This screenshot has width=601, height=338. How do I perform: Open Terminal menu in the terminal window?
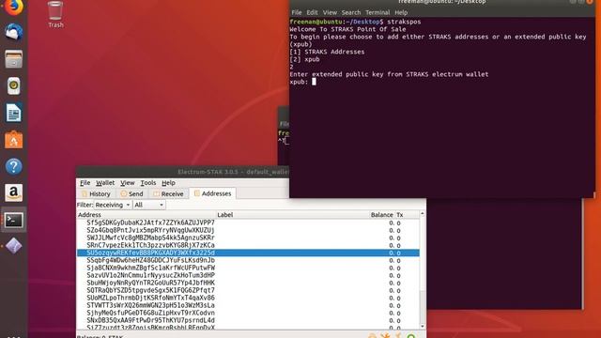click(x=378, y=12)
